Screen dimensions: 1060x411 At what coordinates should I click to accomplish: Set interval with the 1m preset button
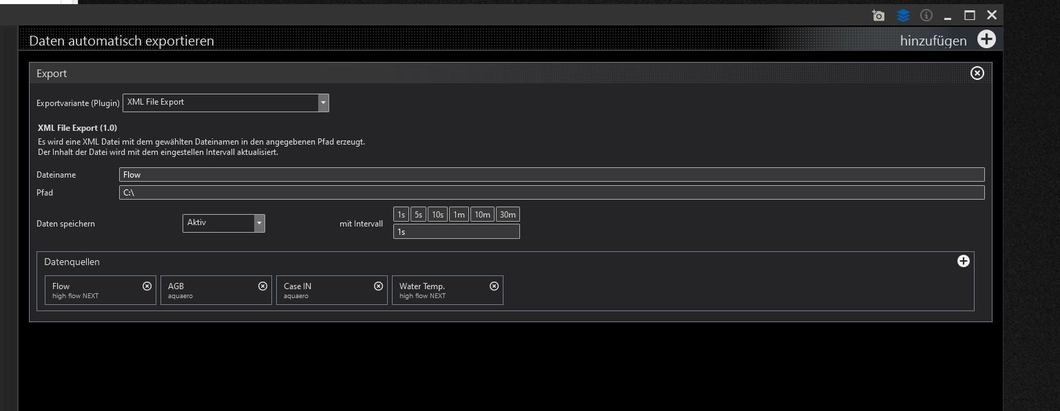(x=459, y=215)
